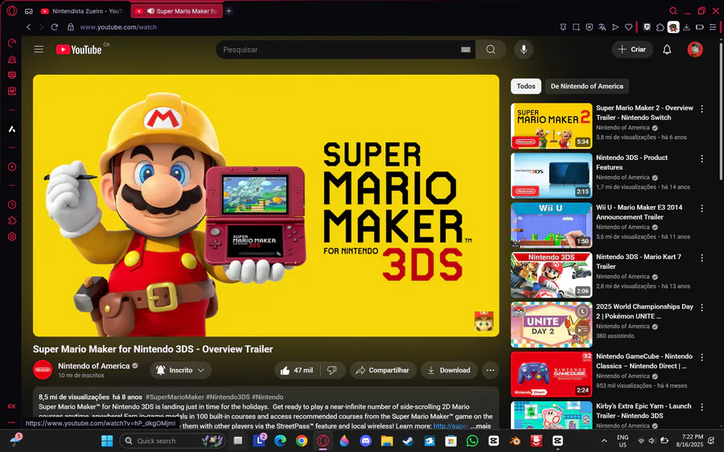Run the search with the magnifier button
Image resolution: width=724 pixels, height=452 pixels.
pyautogui.click(x=491, y=49)
